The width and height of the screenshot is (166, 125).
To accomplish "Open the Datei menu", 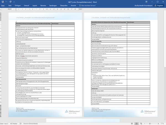I will (x=3, y=5).
